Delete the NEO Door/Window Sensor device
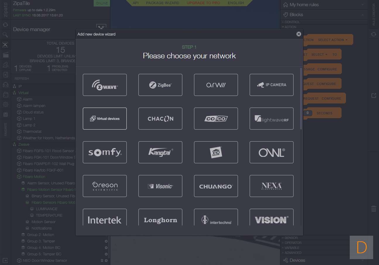The width and height of the screenshot is (379, 265). [102, 261]
